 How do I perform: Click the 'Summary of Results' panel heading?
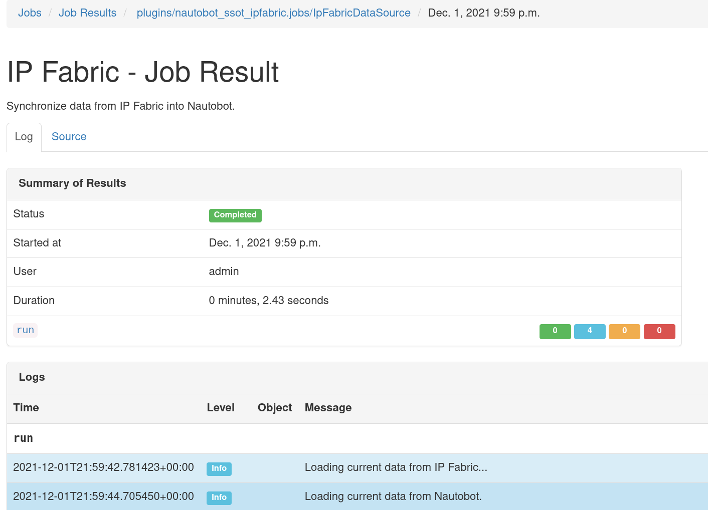point(72,183)
